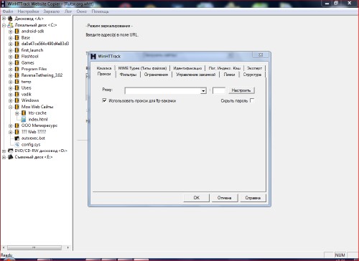
Task: Switch to the MIME Types tab
Action: click(142, 68)
